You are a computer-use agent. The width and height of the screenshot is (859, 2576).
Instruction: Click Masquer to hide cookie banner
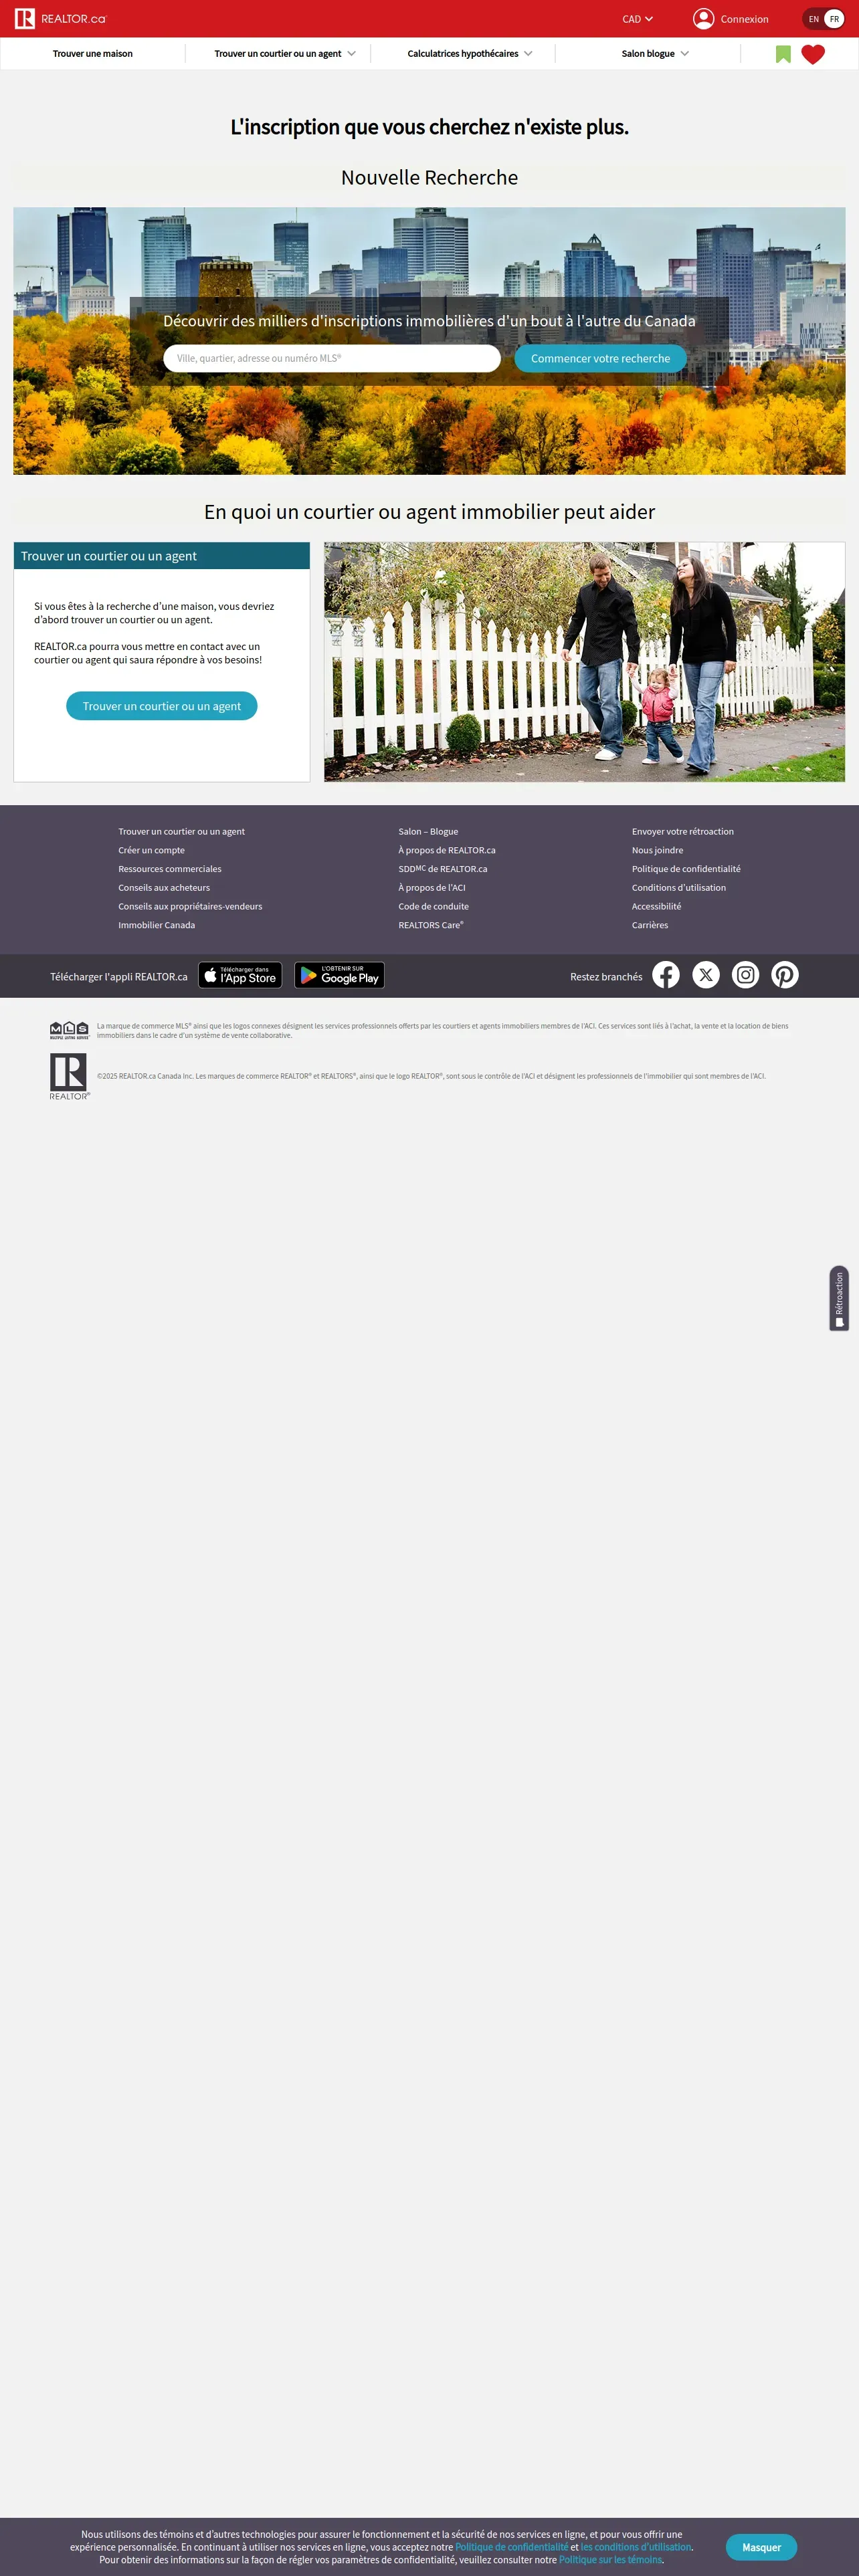pyautogui.click(x=761, y=2547)
